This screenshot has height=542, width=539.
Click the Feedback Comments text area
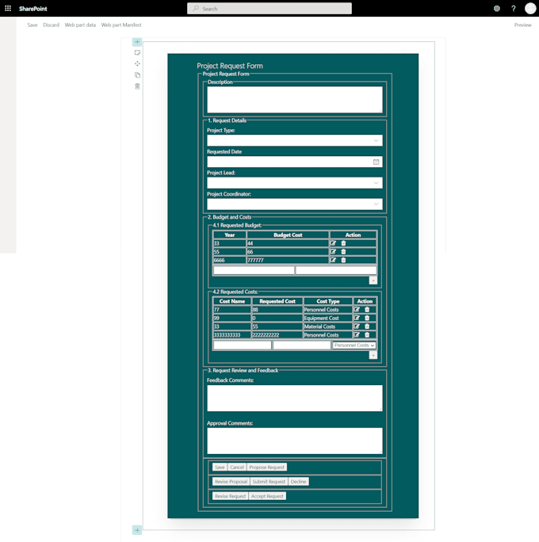click(x=295, y=399)
